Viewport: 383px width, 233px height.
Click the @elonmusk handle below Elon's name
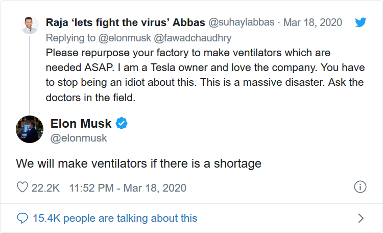pos(79,138)
